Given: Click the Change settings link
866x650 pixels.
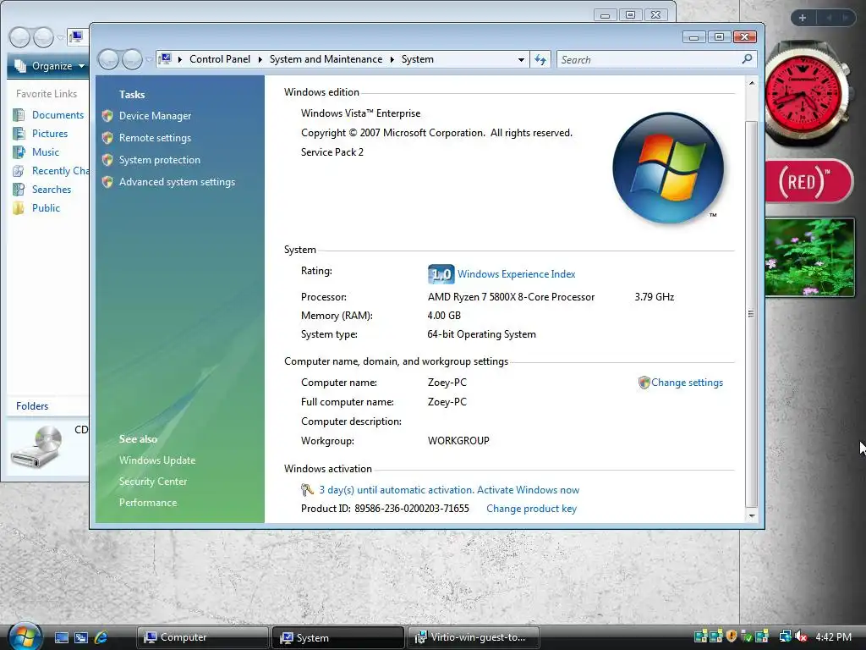Looking at the screenshot, I should coord(687,383).
